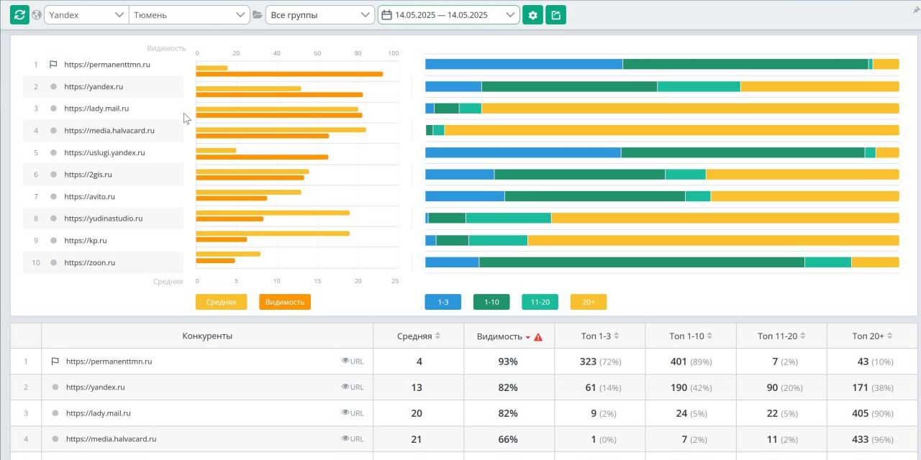Toggle the Средняя legend series
921x460 pixels.
[221, 302]
